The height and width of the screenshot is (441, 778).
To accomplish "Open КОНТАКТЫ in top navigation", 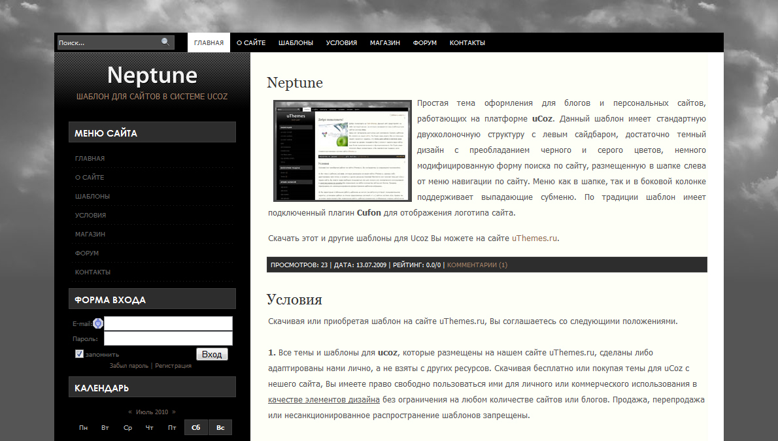I will tap(467, 42).
